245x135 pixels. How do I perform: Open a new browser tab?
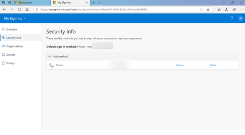click(x=93, y=3)
